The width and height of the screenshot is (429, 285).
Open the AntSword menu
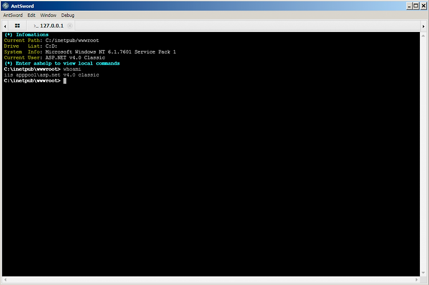point(13,15)
